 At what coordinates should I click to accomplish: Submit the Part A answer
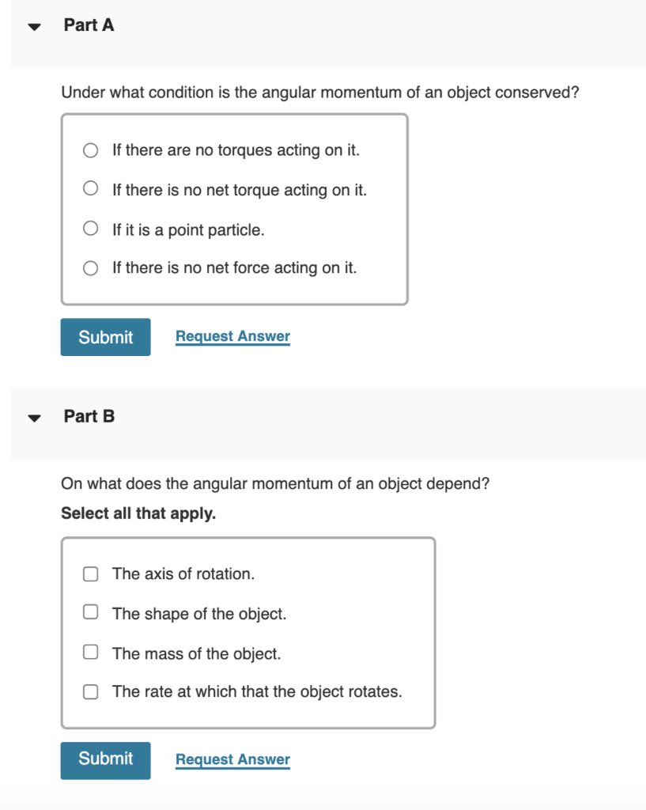pos(105,336)
